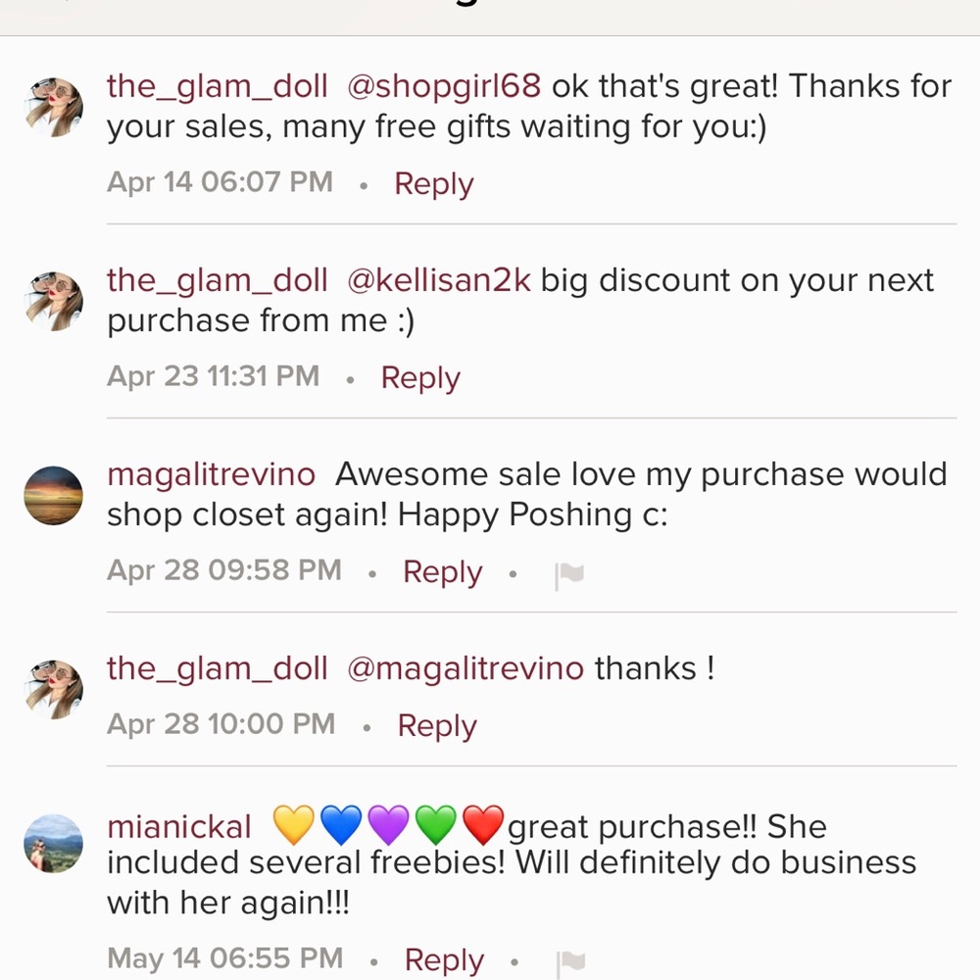Click the report flag on mianickal's comment
Viewport: 980px width, 980px height.
pos(569,962)
